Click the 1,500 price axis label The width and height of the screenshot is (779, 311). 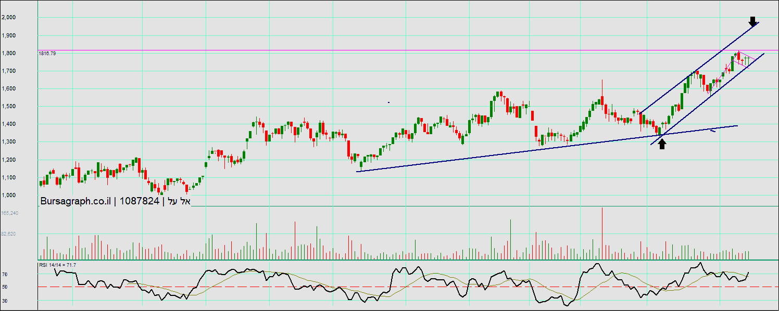click(9, 106)
